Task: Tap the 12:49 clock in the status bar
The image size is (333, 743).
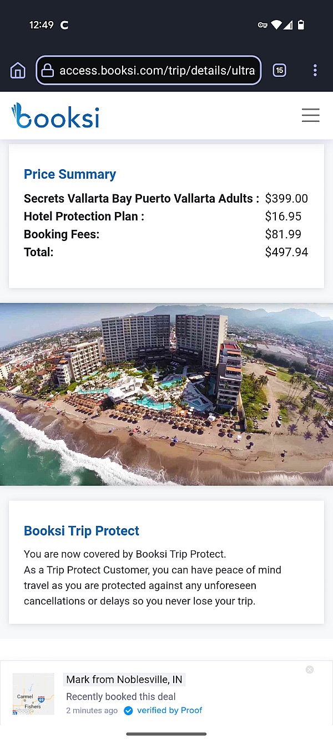Action: (41, 25)
